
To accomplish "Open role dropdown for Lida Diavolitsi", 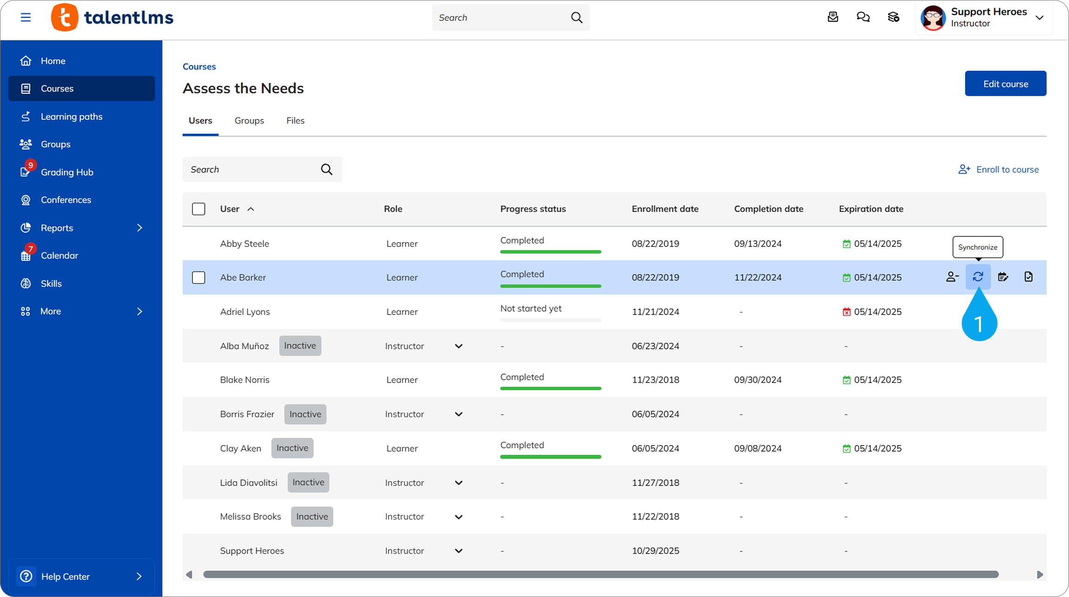I will [x=459, y=483].
